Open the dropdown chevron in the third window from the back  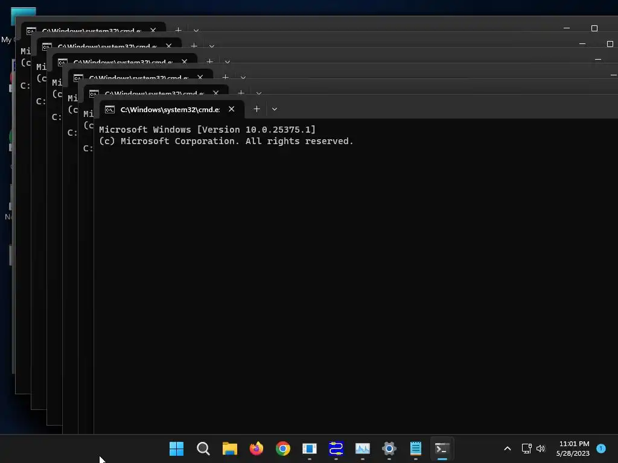click(x=228, y=62)
